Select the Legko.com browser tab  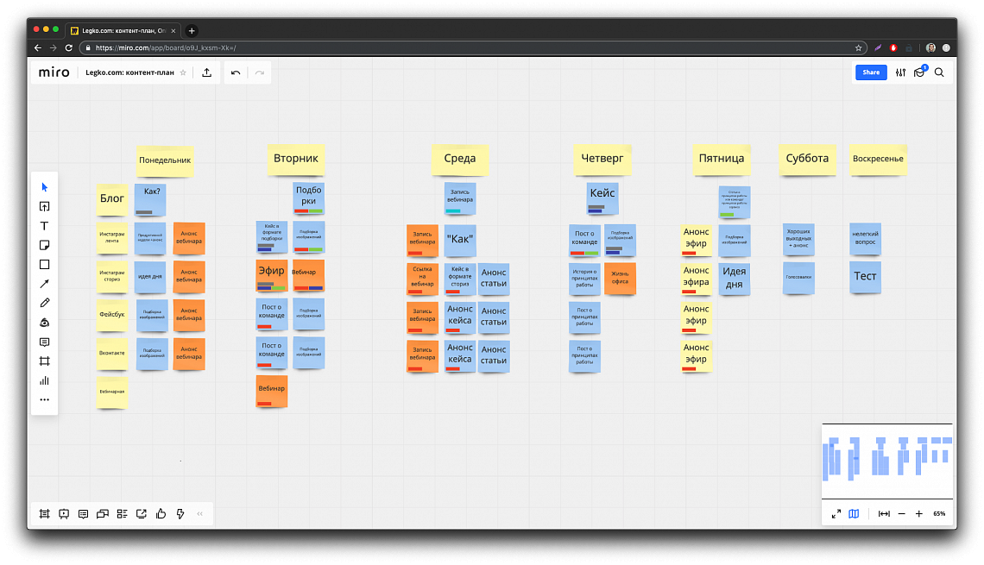tap(123, 31)
